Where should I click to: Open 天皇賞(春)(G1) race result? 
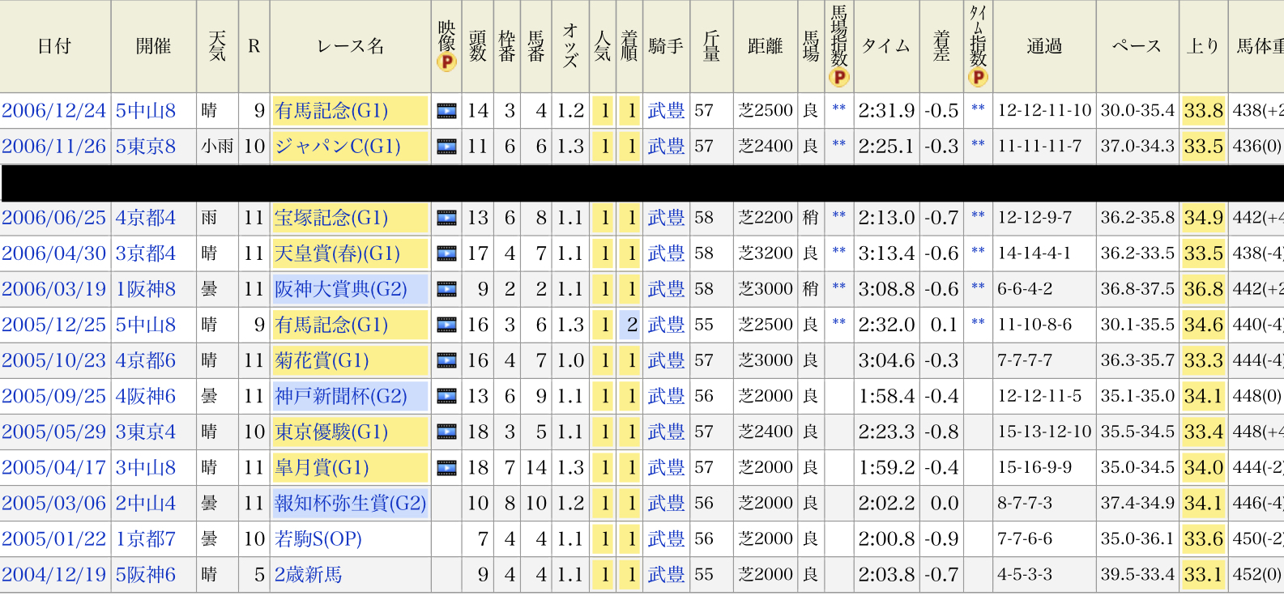pyautogui.click(x=338, y=253)
